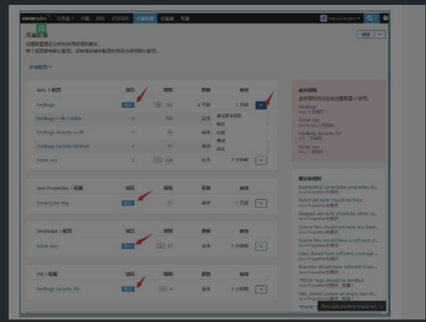Viewport: 426px width, 322px height.
Task: Go to the 指标 measures menu item
Action: (101, 19)
